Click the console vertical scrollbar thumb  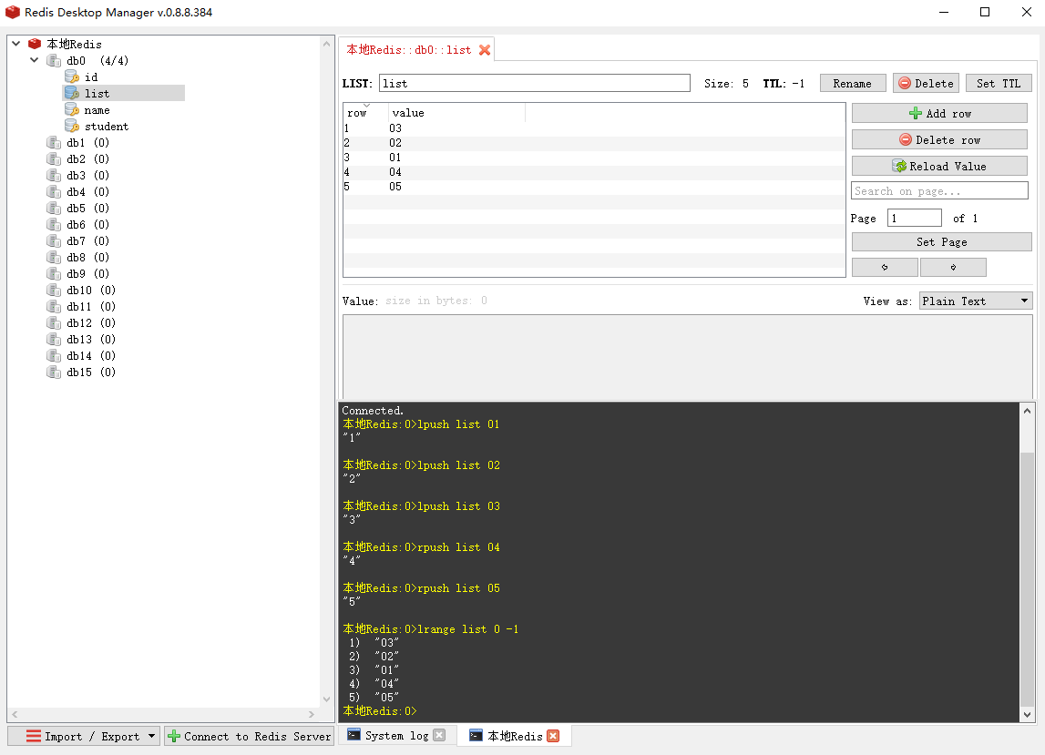coord(1027,578)
